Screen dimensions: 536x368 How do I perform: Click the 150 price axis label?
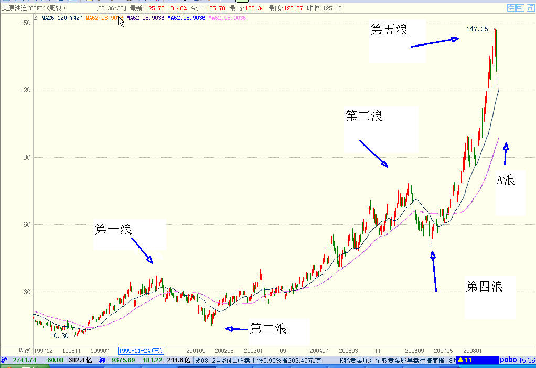click(25, 23)
